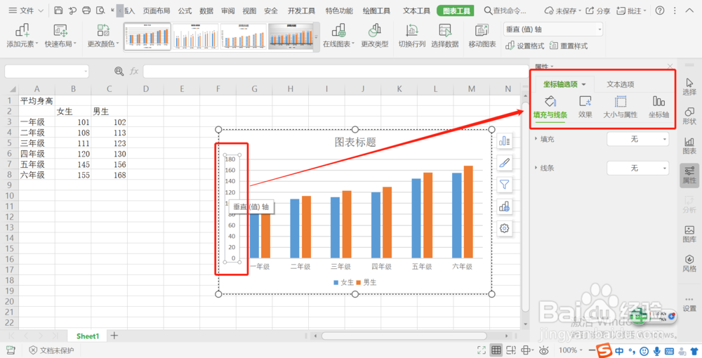The image size is (702, 358).
Task: Click 更改类型 to change chart type
Action: pyautogui.click(x=375, y=36)
